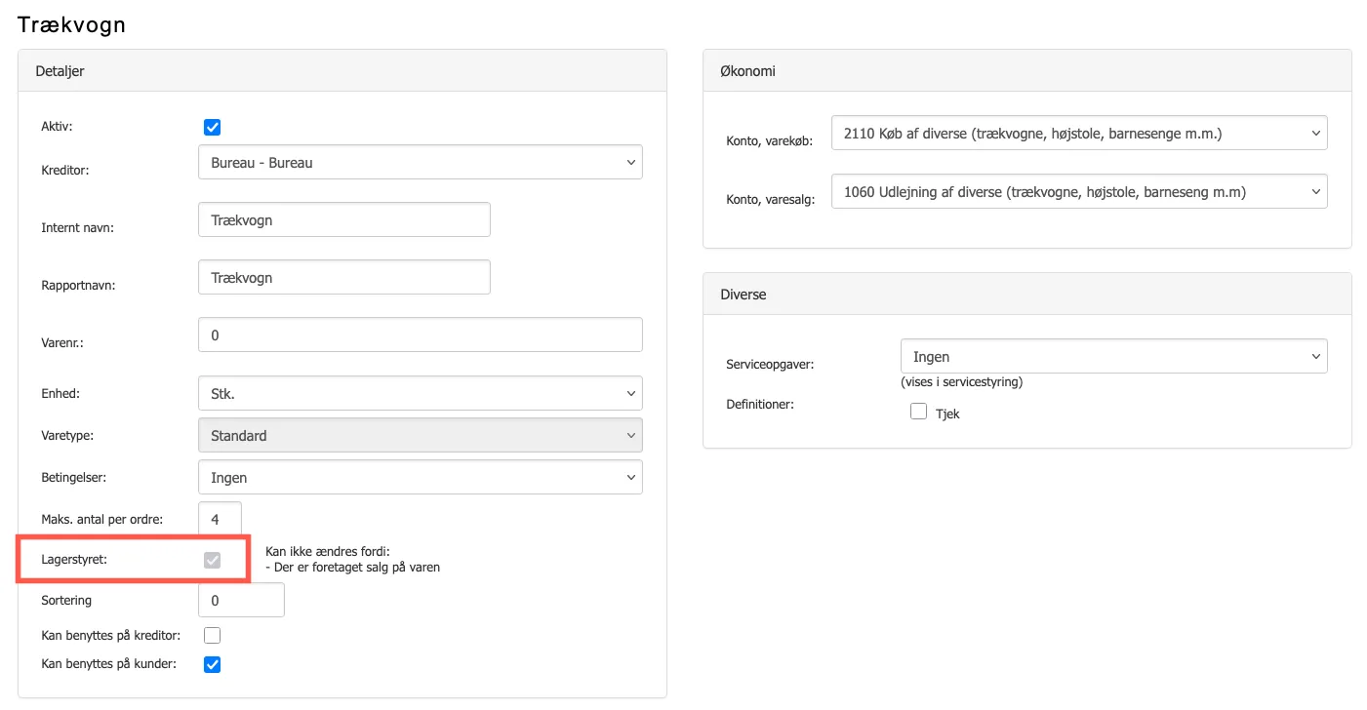
Task: Click the Maks. antal per ordre field
Action: coord(220,519)
